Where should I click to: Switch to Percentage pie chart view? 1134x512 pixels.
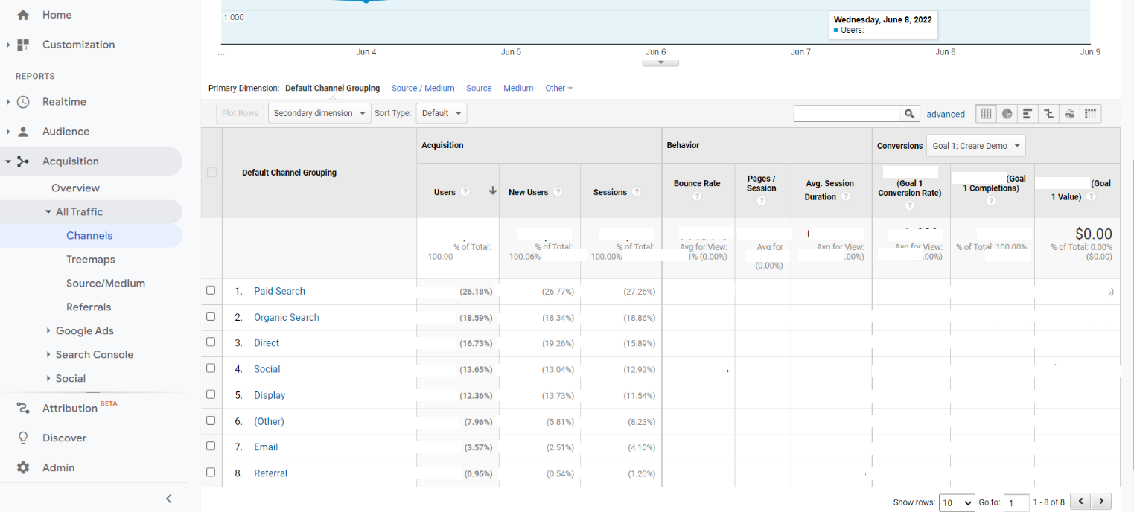(1007, 114)
